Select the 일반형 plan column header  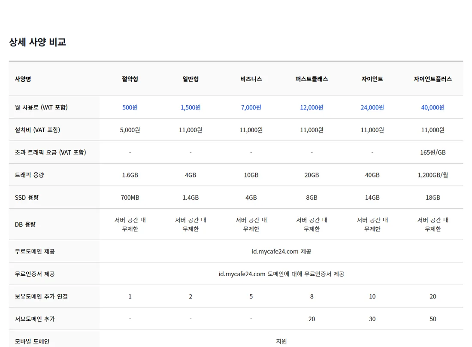point(191,79)
